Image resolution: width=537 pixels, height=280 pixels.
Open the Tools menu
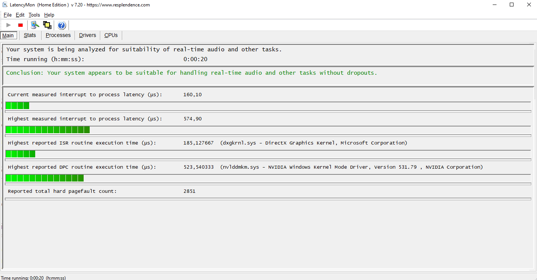34,15
